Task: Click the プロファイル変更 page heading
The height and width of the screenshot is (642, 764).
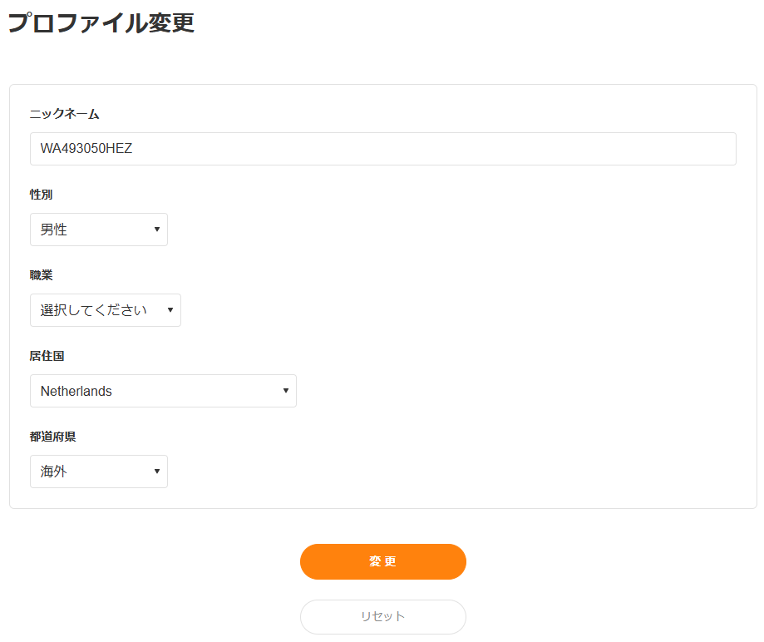Action: click(x=101, y=22)
